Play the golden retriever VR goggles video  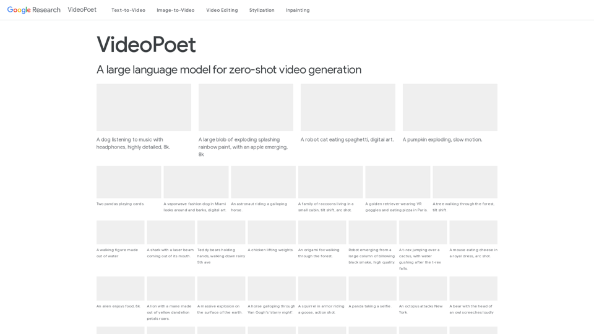pos(397,182)
